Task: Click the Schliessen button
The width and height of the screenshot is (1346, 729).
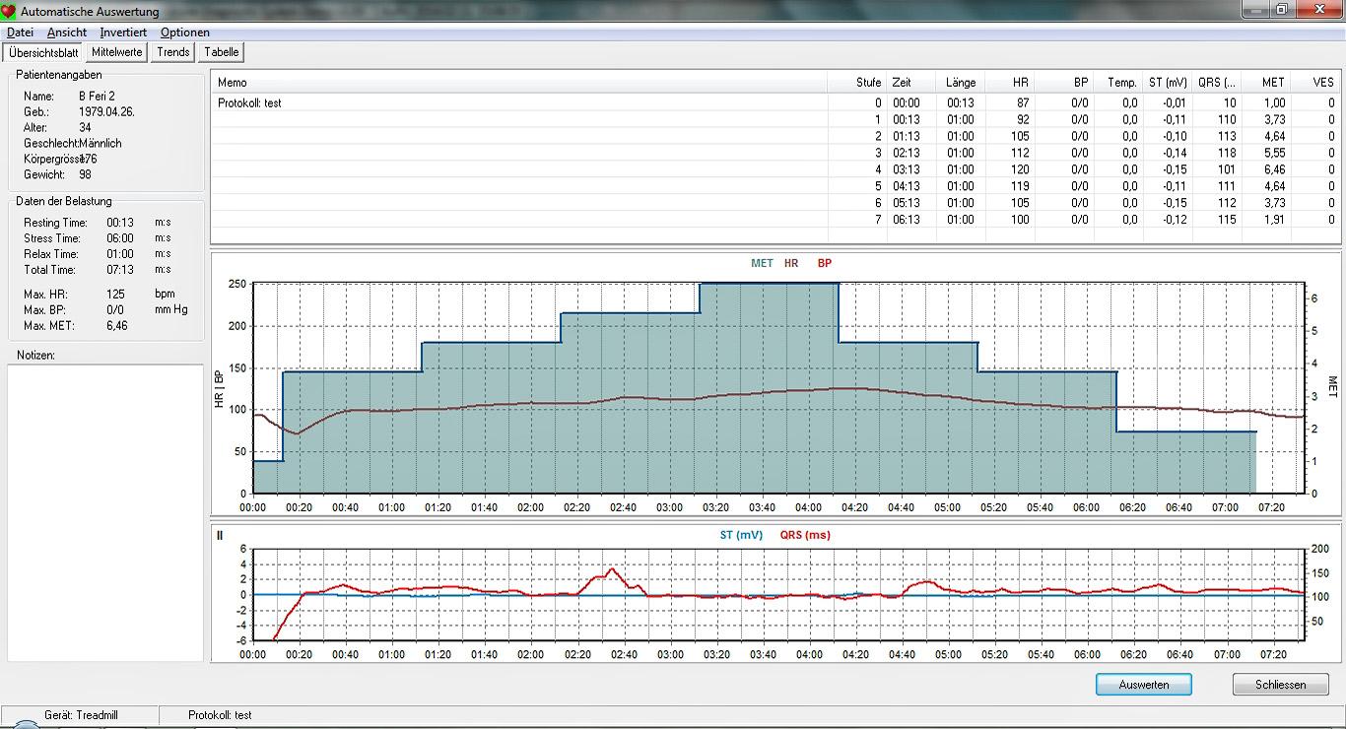Action: pos(1280,685)
